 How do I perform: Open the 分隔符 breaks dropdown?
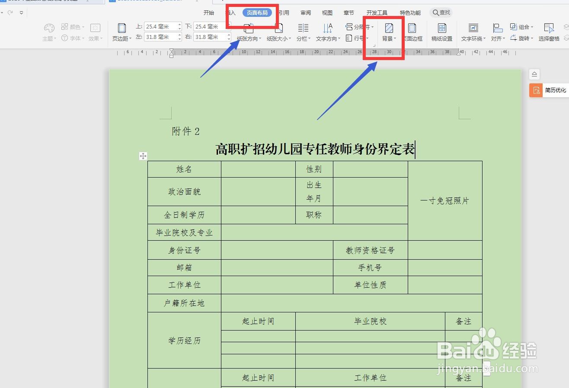[x=360, y=27]
